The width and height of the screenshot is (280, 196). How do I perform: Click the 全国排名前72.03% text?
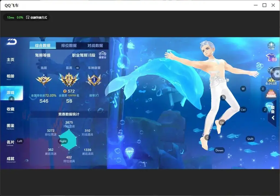[x=44, y=96]
